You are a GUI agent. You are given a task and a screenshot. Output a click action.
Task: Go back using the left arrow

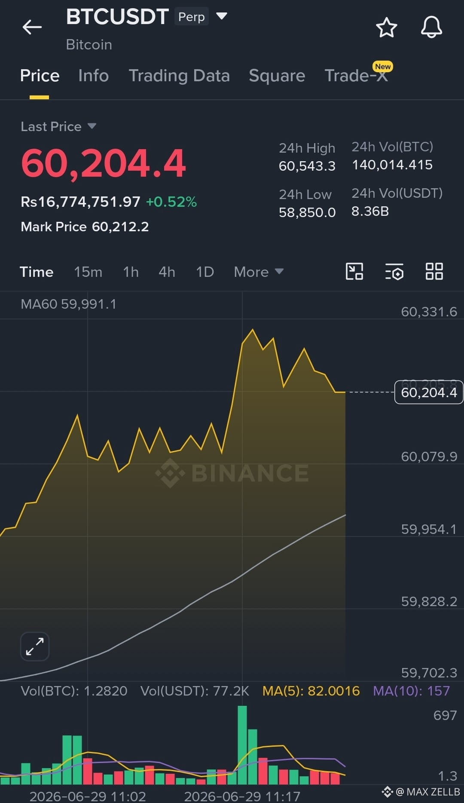click(x=32, y=27)
